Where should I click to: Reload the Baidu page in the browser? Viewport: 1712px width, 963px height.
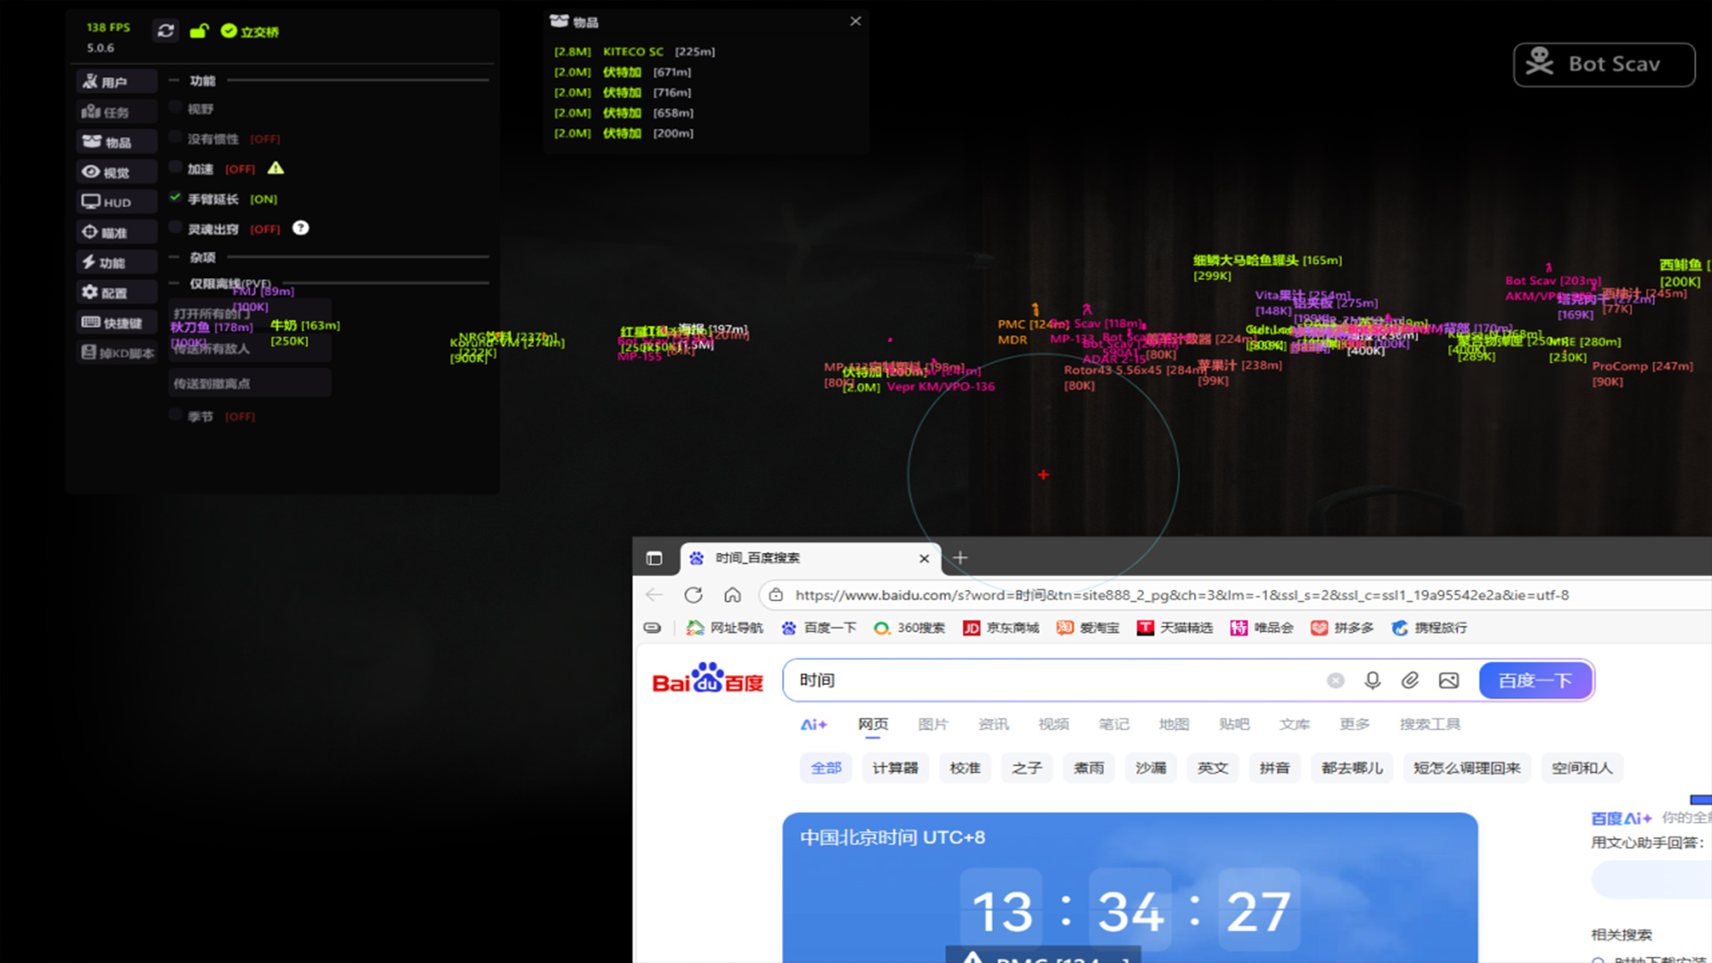694,595
